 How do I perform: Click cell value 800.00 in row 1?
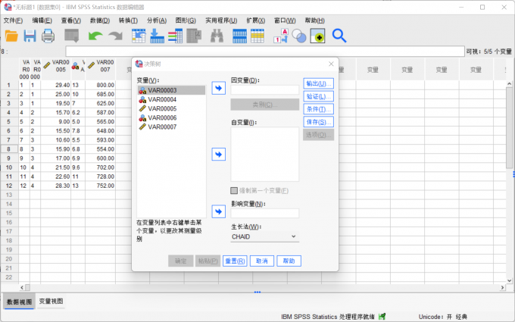101,85
